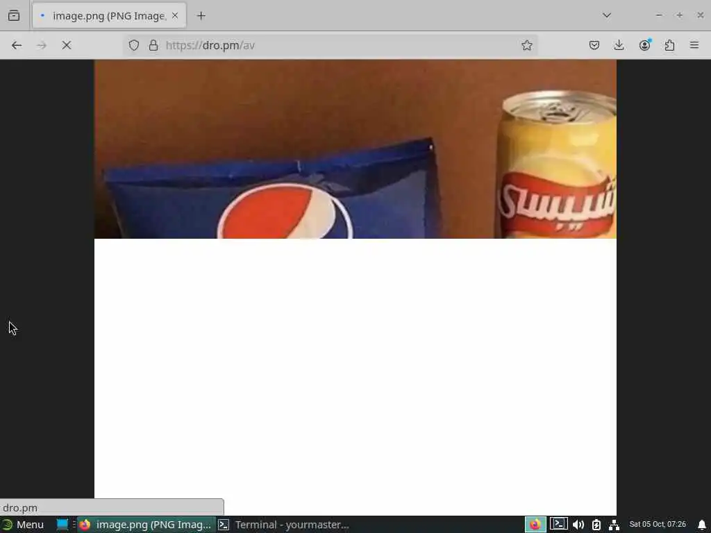Open the Firefox hamburger application menu
The width and height of the screenshot is (711, 533).
694,45
